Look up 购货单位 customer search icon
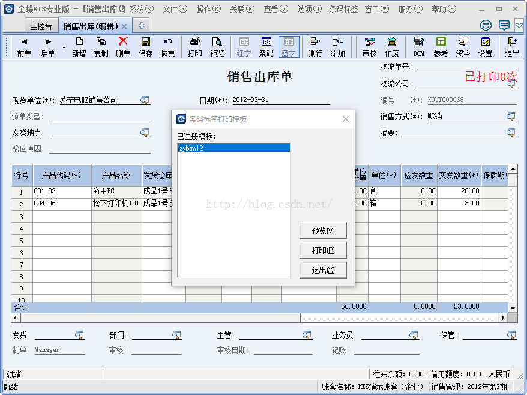Viewport: 527px width, 395px height. [145, 100]
